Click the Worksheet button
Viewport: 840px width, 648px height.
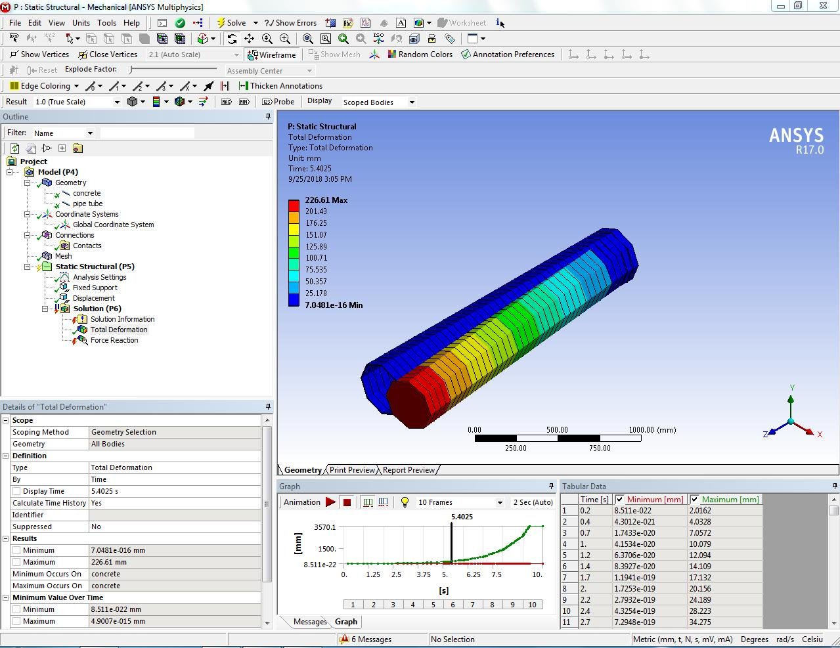tap(462, 22)
